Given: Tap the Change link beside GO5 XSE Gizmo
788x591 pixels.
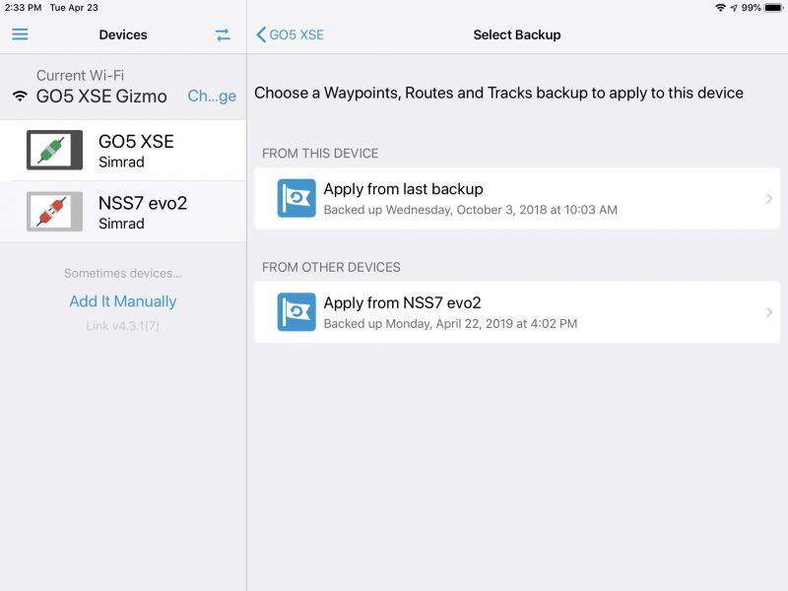Looking at the screenshot, I should pyautogui.click(x=212, y=96).
